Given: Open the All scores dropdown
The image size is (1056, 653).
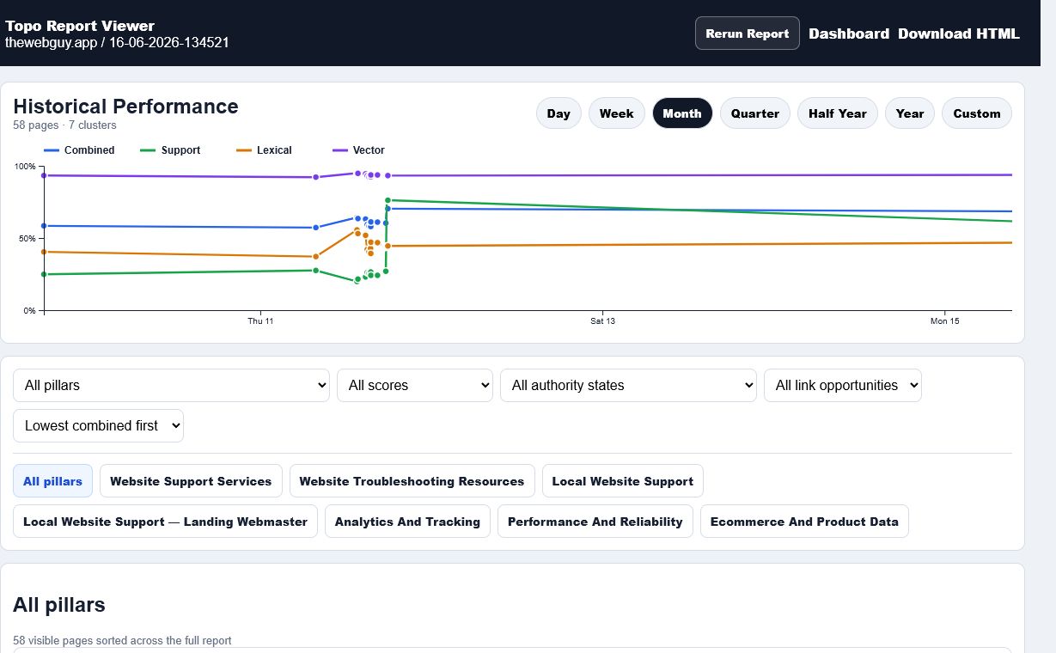Looking at the screenshot, I should [415, 386].
